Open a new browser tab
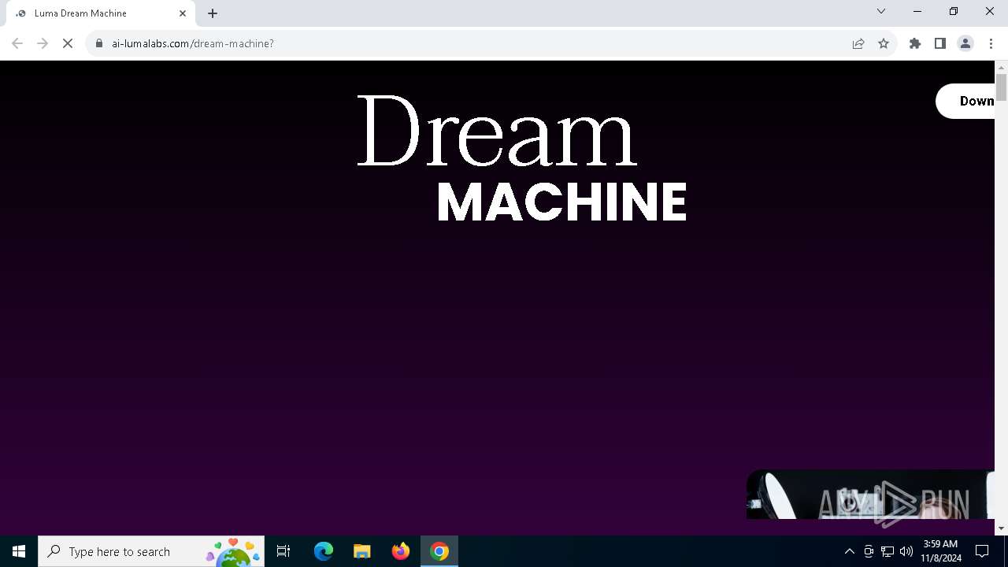Viewport: 1008px width, 567px height. point(213,13)
